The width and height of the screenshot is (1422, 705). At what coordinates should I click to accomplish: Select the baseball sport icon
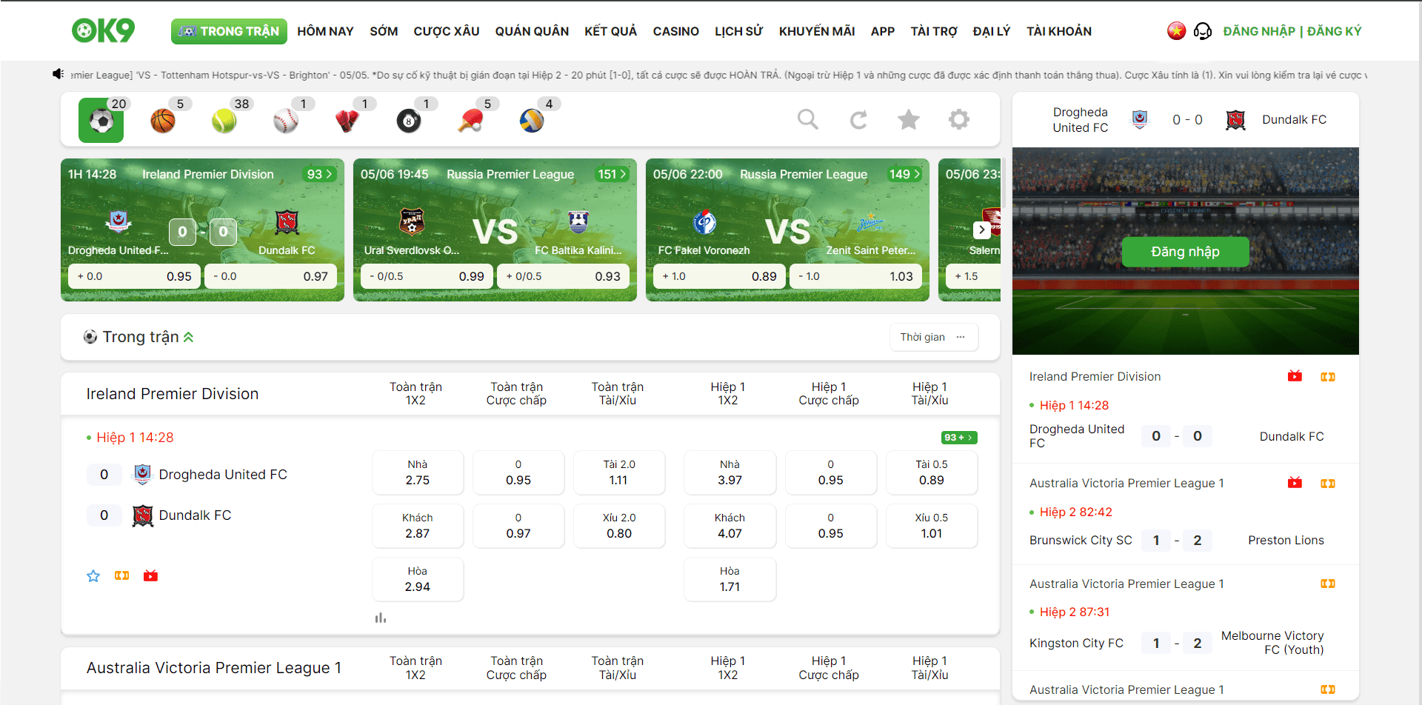point(285,120)
